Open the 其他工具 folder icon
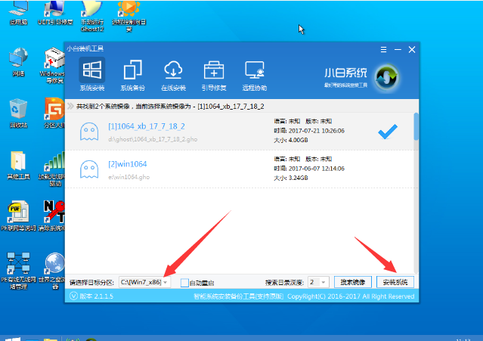Screen dimensions: 483x341 click(x=18, y=165)
